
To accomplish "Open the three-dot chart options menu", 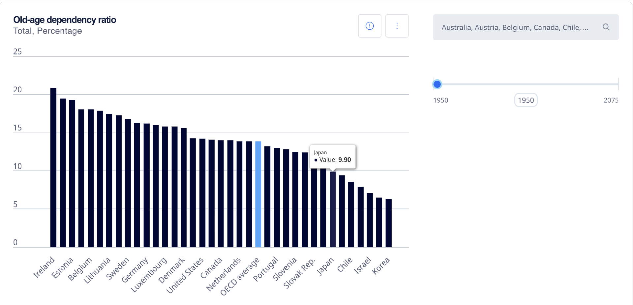I will coord(397,26).
